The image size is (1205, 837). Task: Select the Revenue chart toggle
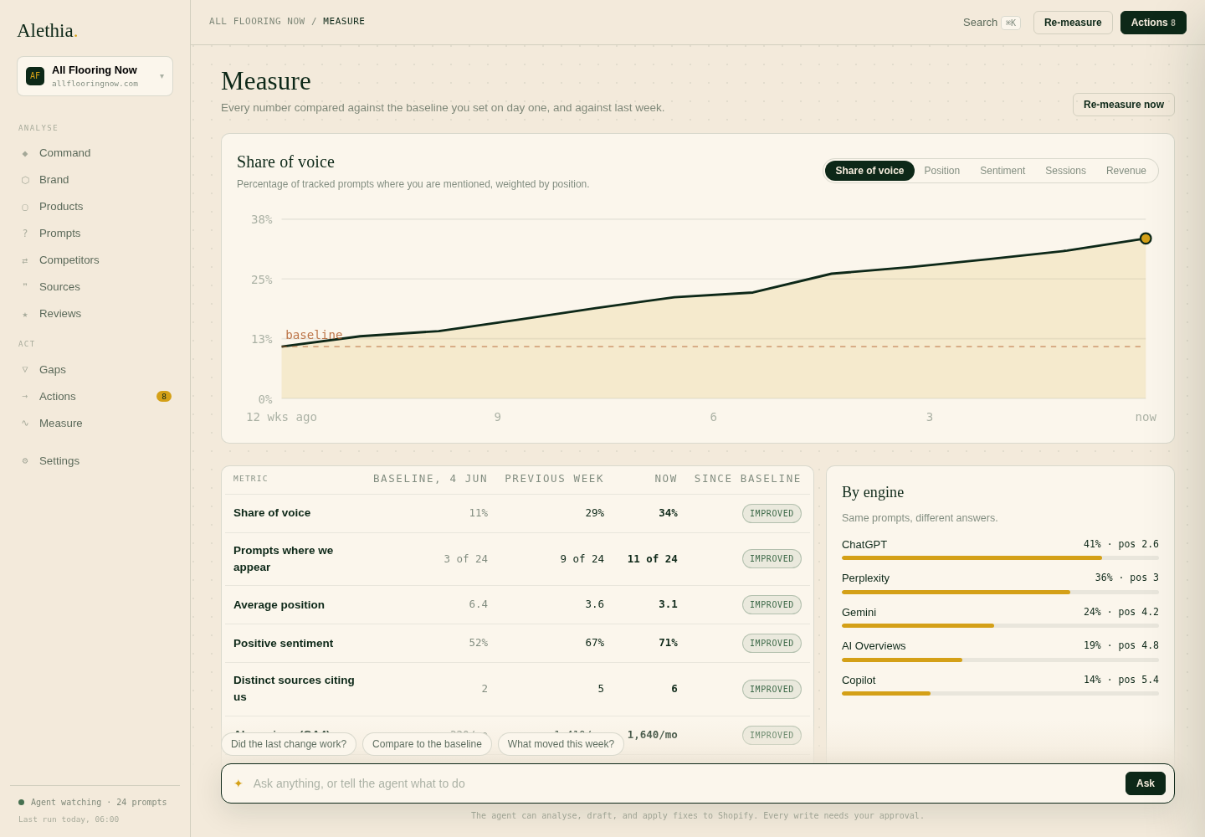tap(1126, 171)
